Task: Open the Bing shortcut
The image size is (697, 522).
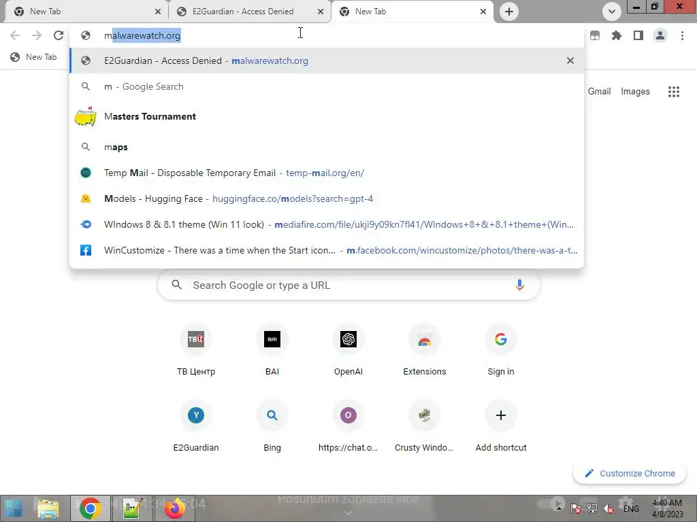Action: point(272,427)
